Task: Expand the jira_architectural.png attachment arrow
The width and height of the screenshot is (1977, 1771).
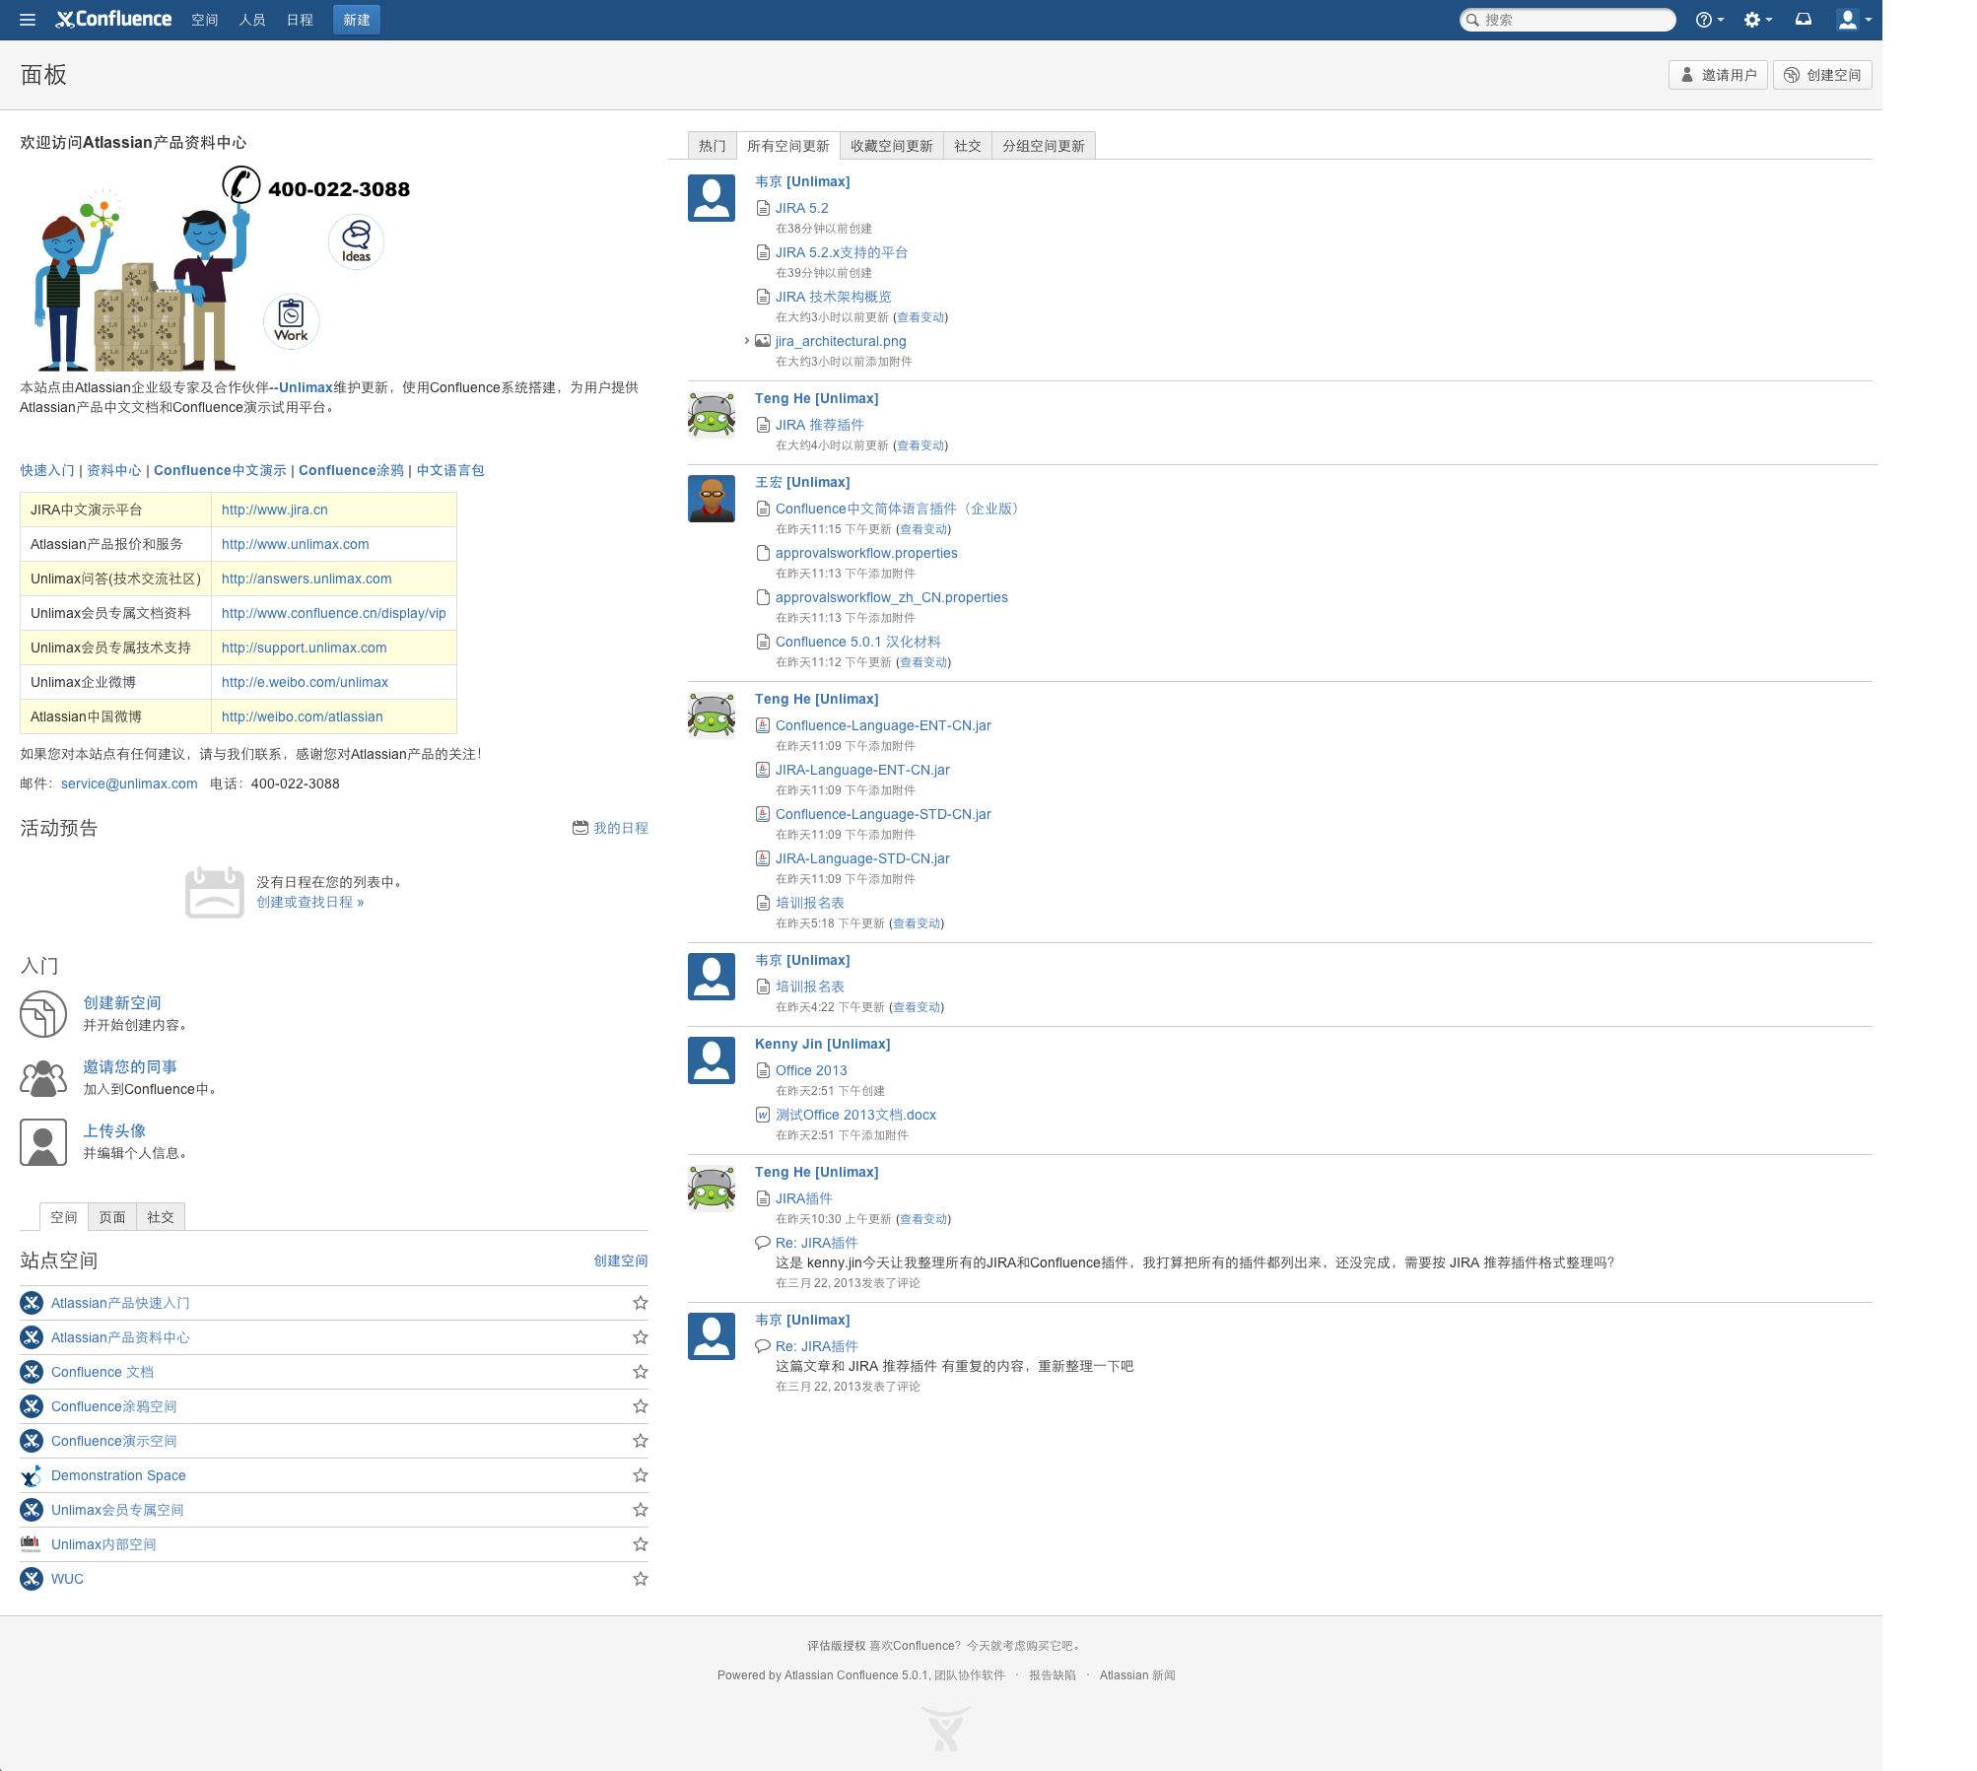Action: pos(746,341)
